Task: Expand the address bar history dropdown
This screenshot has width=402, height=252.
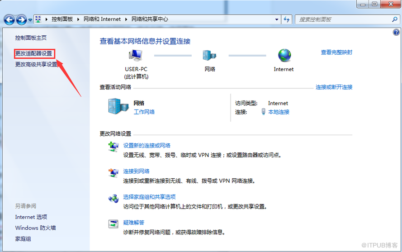Action: pyautogui.click(x=277, y=19)
